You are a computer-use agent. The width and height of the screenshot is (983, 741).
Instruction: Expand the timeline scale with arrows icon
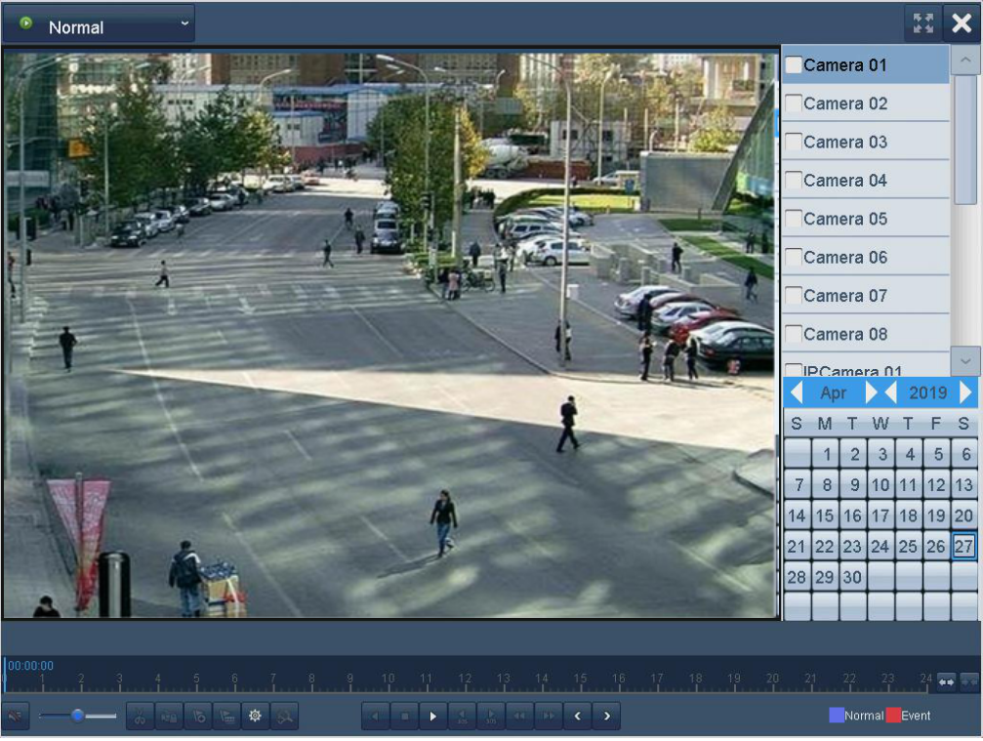tap(947, 681)
